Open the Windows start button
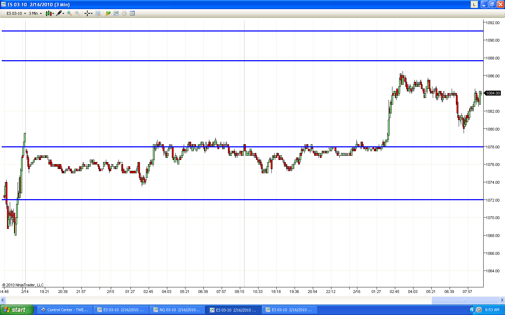 pyautogui.click(x=17, y=310)
